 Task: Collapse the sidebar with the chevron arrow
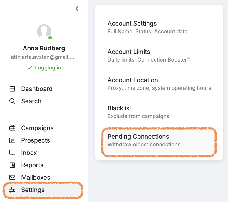tap(77, 9)
